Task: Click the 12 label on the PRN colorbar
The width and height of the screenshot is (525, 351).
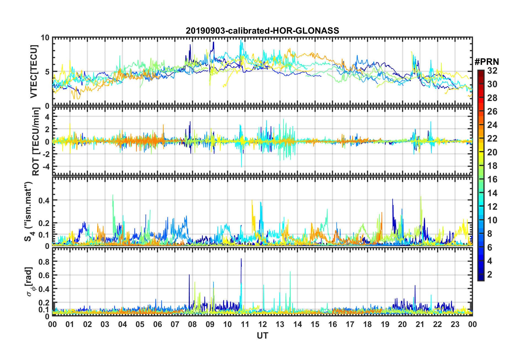Action: pyautogui.click(x=492, y=207)
